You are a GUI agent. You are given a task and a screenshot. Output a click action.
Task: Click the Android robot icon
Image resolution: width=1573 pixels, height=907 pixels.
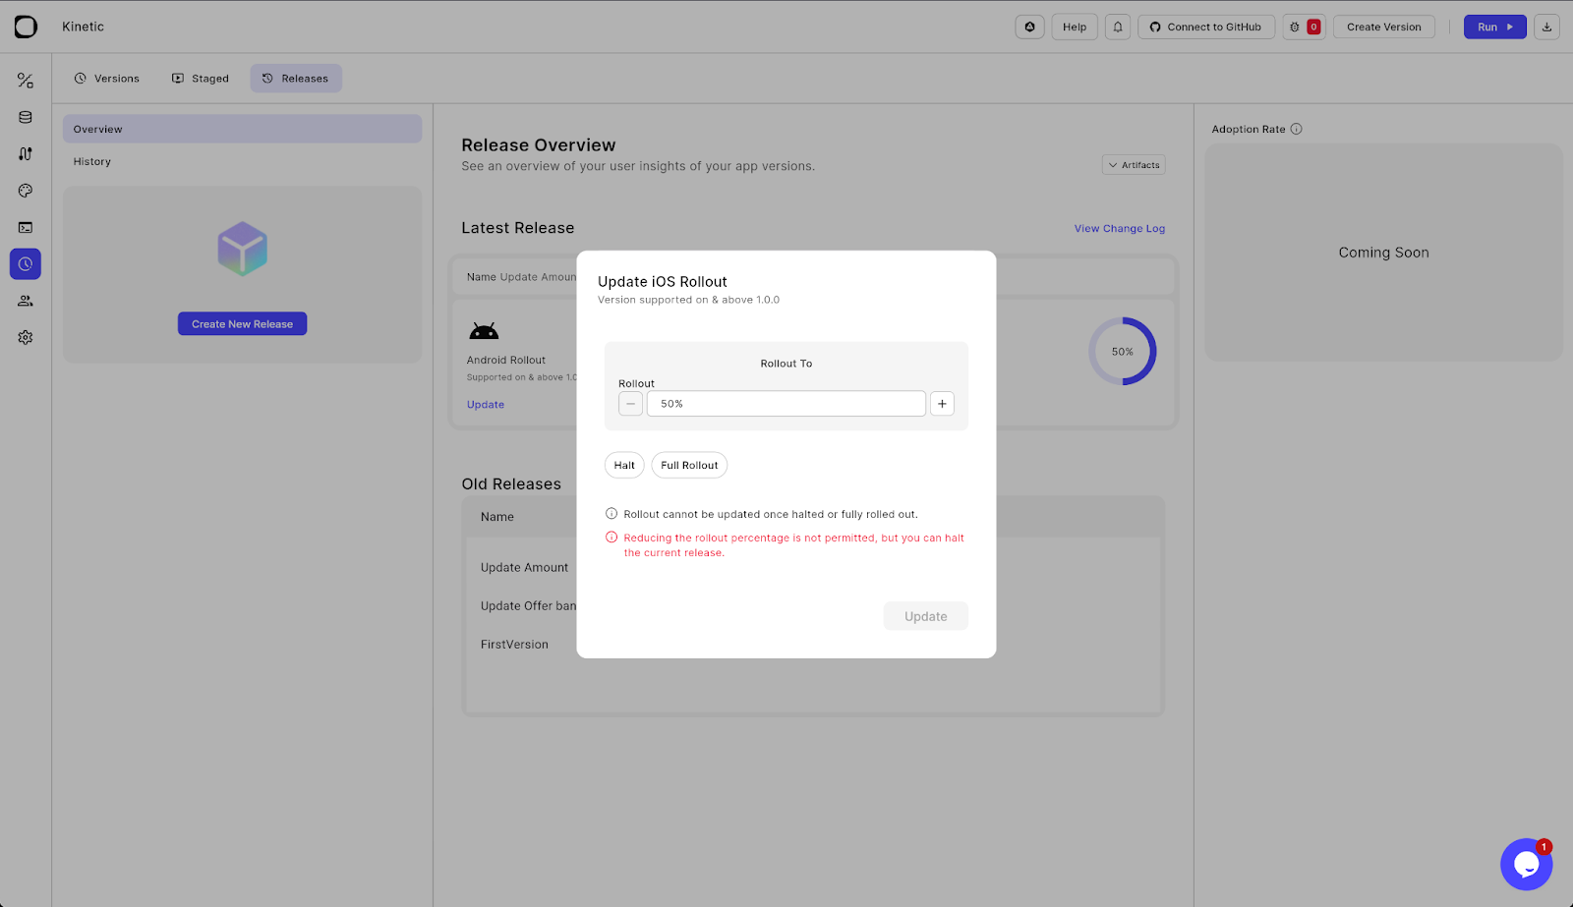point(484,331)
